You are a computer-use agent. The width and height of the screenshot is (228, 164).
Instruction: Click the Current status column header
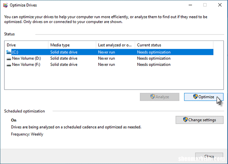coord(174,45)
